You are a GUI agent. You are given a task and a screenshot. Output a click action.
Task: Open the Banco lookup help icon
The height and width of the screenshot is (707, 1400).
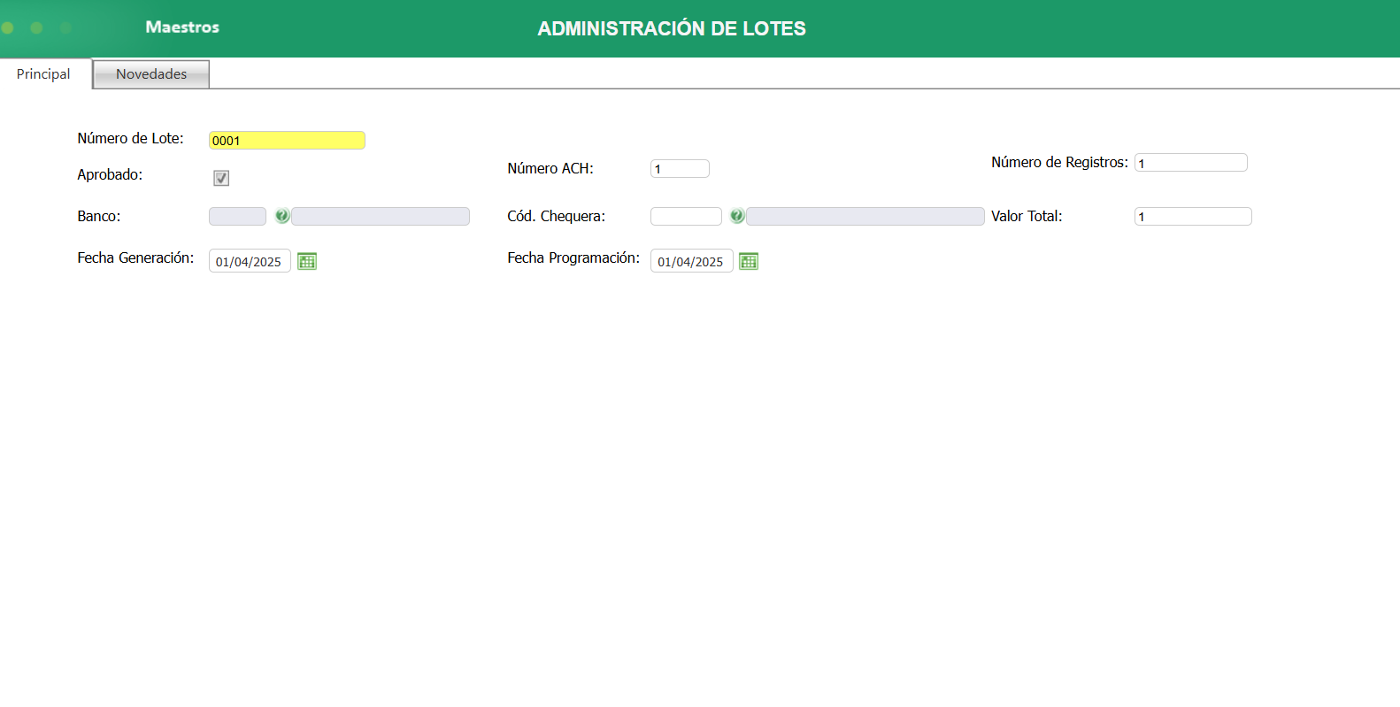[282, 216]
